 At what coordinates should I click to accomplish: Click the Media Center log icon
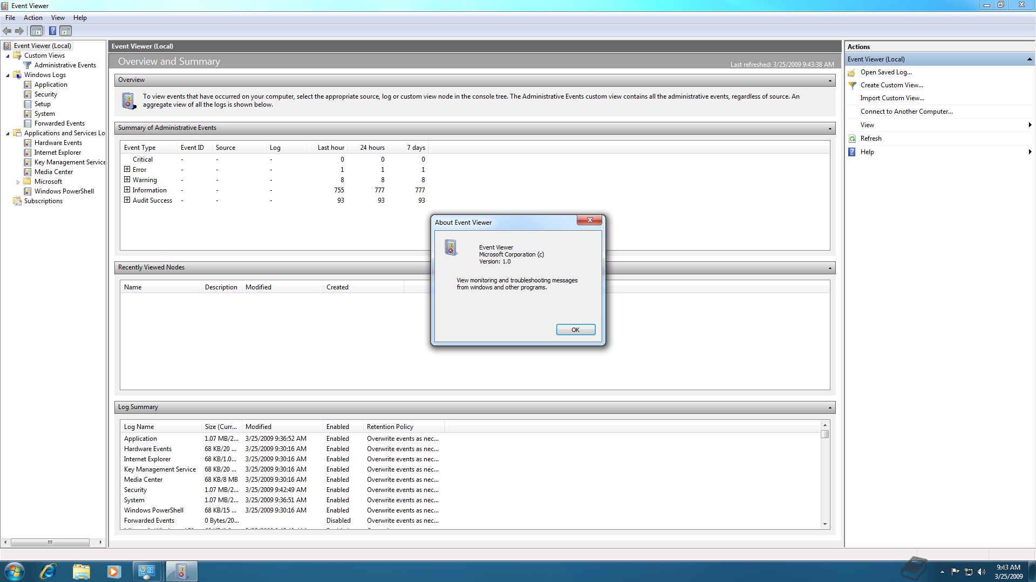[28, 172]
